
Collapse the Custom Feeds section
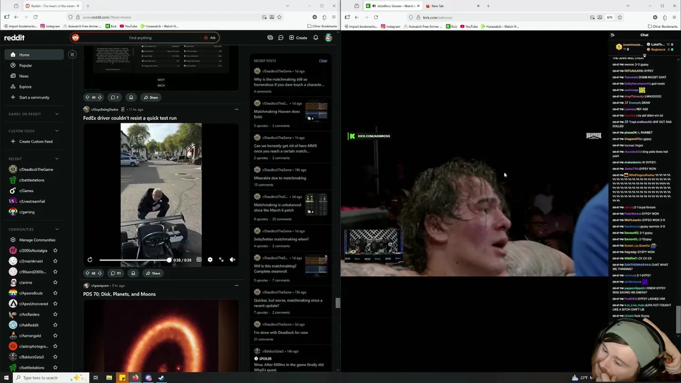[x=57, y=131]
